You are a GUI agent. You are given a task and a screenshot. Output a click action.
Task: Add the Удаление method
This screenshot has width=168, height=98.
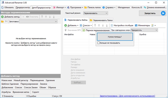(50, 80)
